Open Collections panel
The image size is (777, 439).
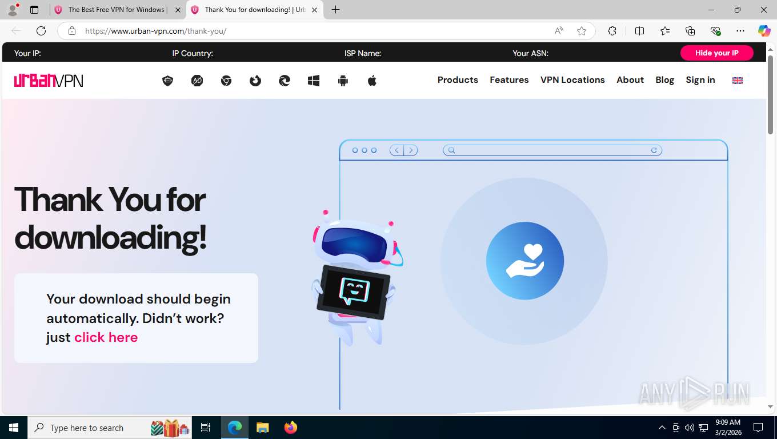pyautogui.click(x=690, y=31)
